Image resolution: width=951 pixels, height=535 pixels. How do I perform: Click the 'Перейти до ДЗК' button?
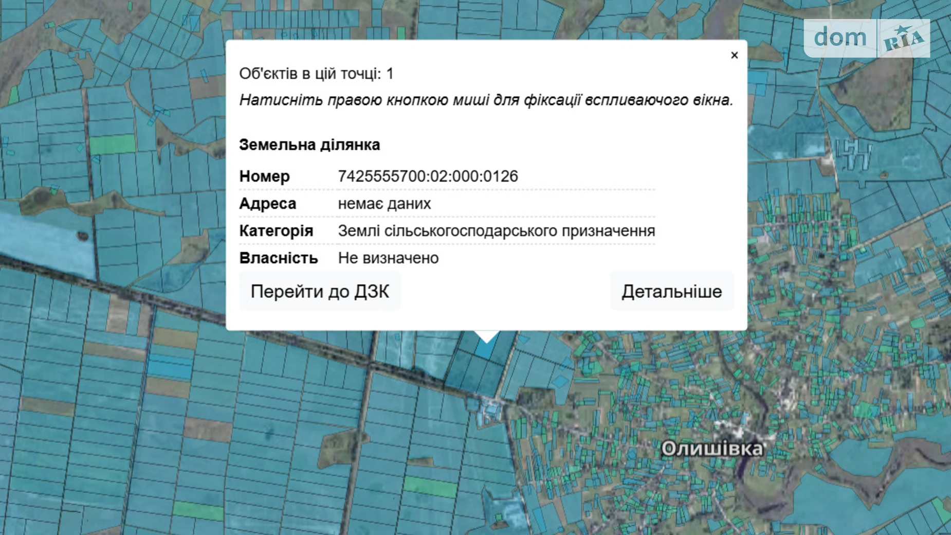(320, 292)
